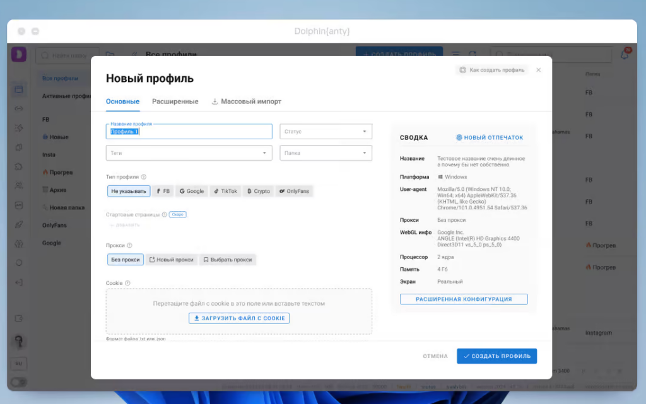
Task: Open proxy link icon in the sidebar
Action: tap(18, 108)
